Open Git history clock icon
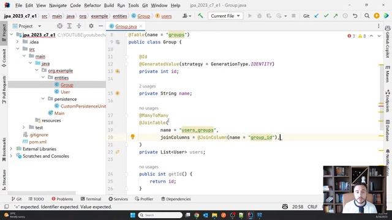 [345, 16]
